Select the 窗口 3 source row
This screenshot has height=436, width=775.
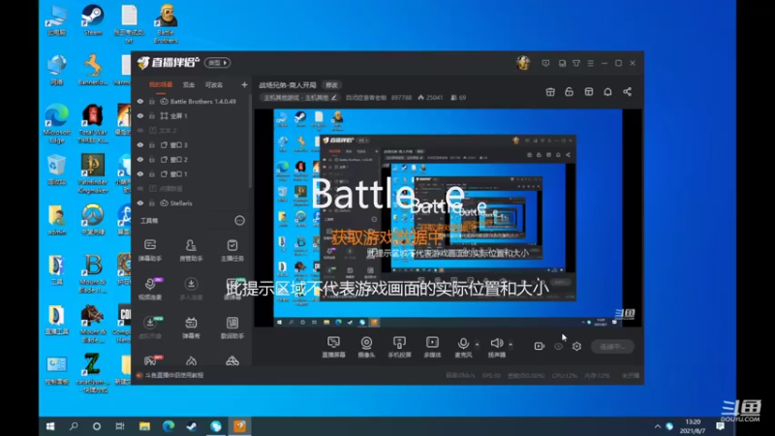coord(191,144)
